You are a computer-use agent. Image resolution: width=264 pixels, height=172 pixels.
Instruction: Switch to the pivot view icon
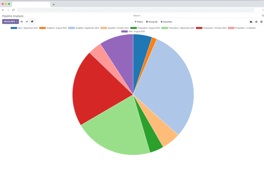[256, 21]
